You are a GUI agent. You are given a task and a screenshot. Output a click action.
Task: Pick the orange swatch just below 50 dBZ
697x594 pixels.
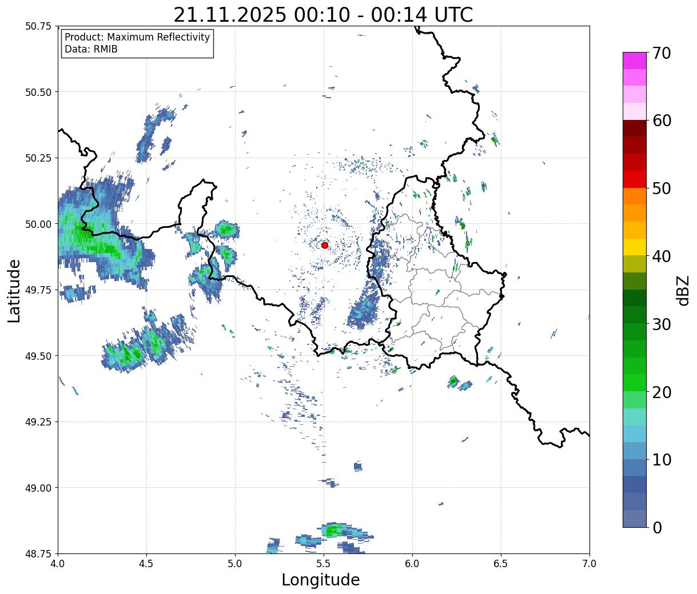point(635,196)
